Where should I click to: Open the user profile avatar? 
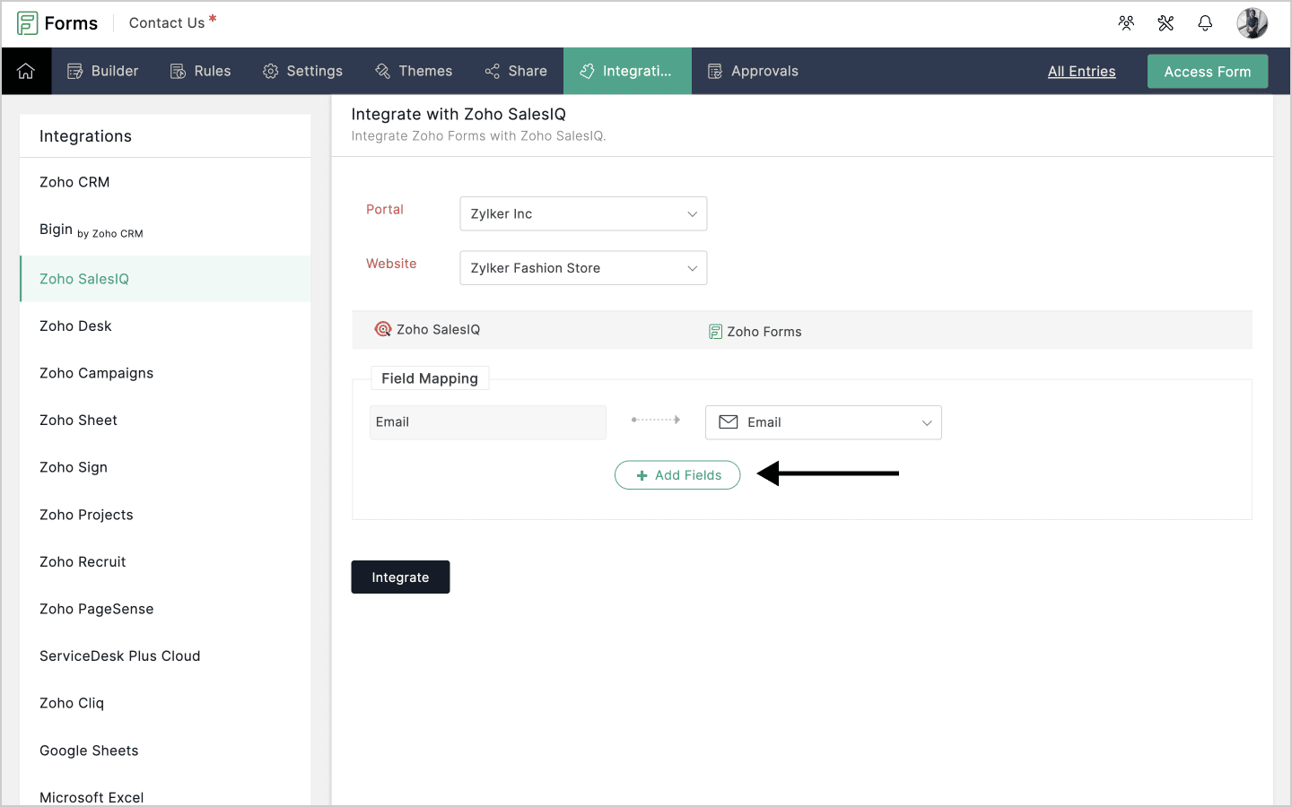pos(1252,23)
